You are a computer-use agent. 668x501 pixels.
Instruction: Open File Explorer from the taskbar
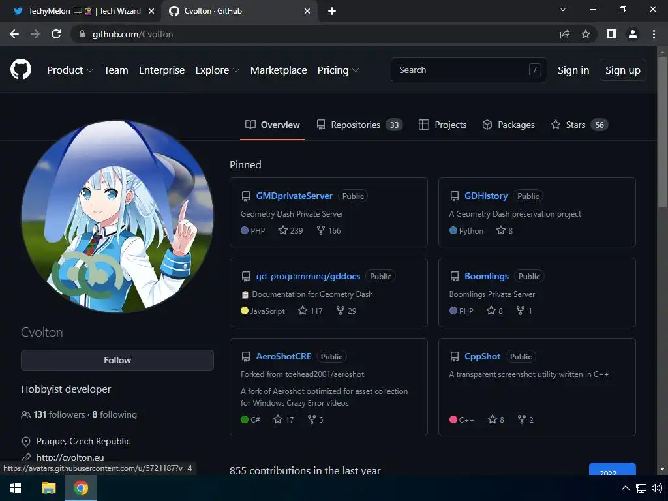coord(48,488)
